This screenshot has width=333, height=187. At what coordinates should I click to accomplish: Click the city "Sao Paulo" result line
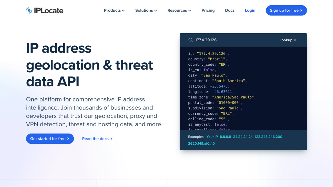click(x=208, y=75)
